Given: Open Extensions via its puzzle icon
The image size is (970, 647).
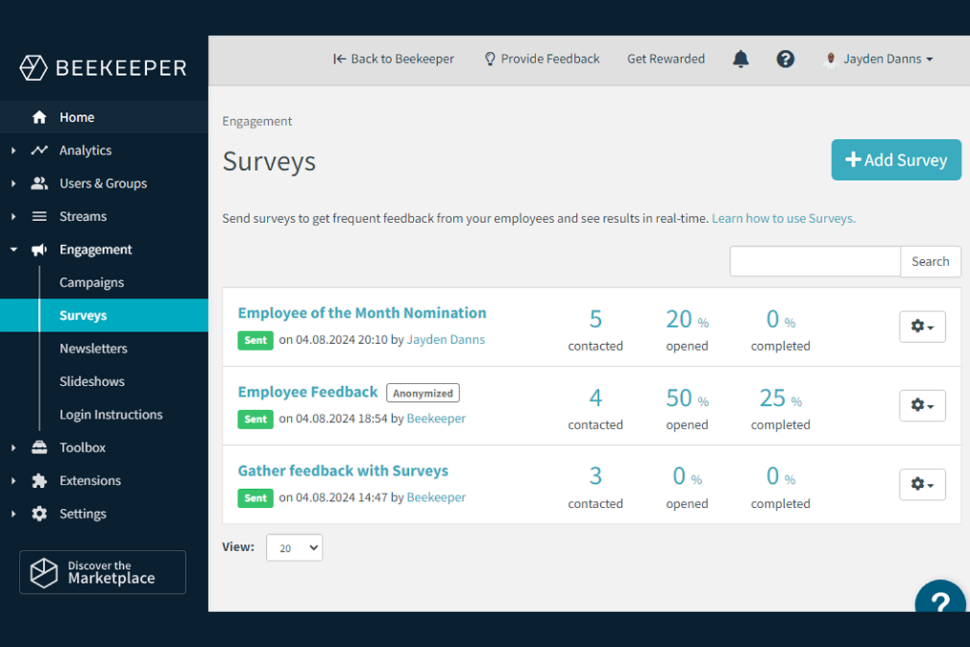Looking at the screenshot, I should (39, 480).
